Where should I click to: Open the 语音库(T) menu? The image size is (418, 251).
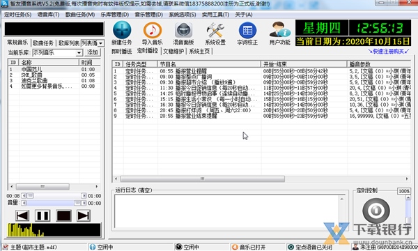48,15
